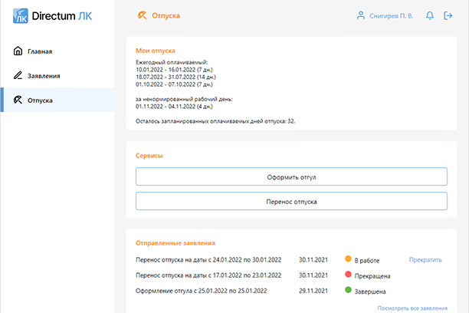This screenshot has height=313, width=469.
Task: Click the pencil icon beside Заявления
Action: (x=18, y=76)
